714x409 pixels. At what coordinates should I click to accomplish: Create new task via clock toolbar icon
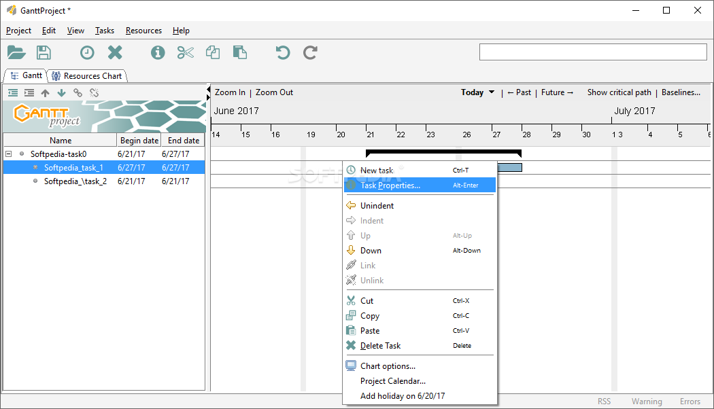click(x=87, y=53)
